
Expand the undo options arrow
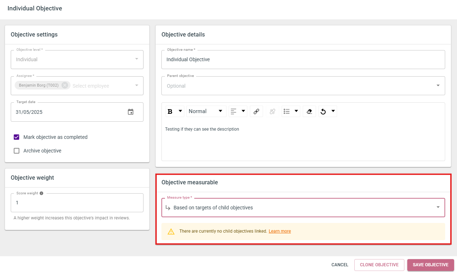(333, 111)
